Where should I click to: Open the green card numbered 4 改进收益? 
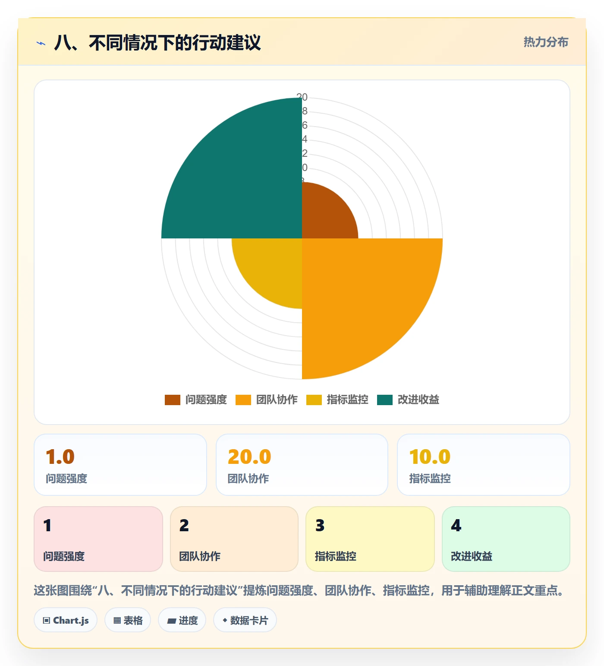click(506, 539)
